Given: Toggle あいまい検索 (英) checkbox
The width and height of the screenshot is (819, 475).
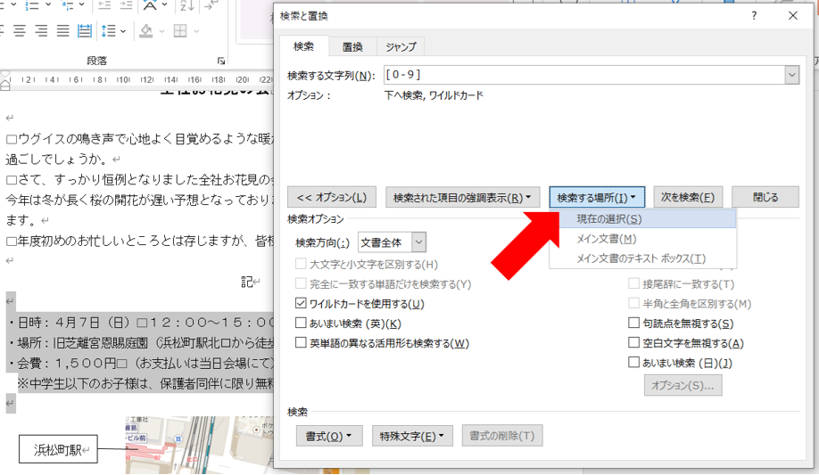Looking at the screenshot, I should coord(301,323).
